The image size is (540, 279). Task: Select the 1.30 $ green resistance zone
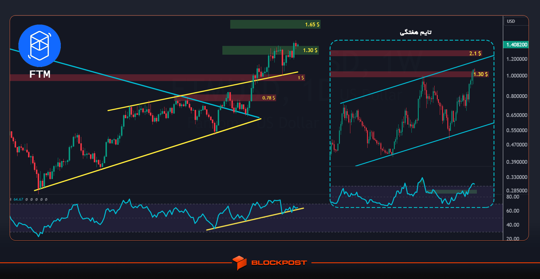coord(270,50)
